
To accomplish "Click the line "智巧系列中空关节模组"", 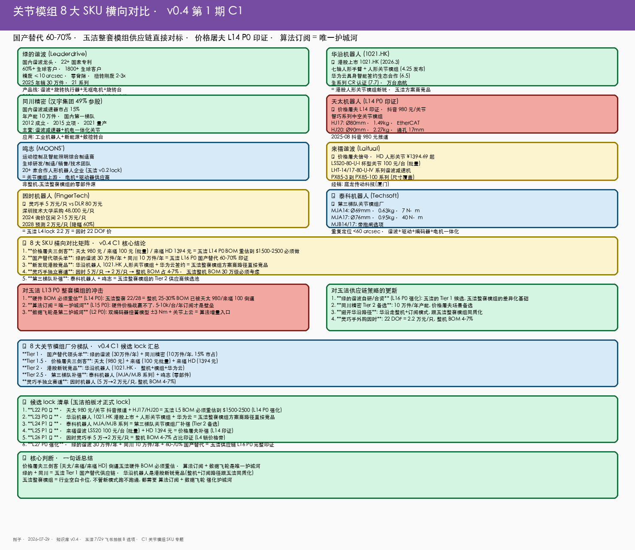I will click(x=357, y=116).
